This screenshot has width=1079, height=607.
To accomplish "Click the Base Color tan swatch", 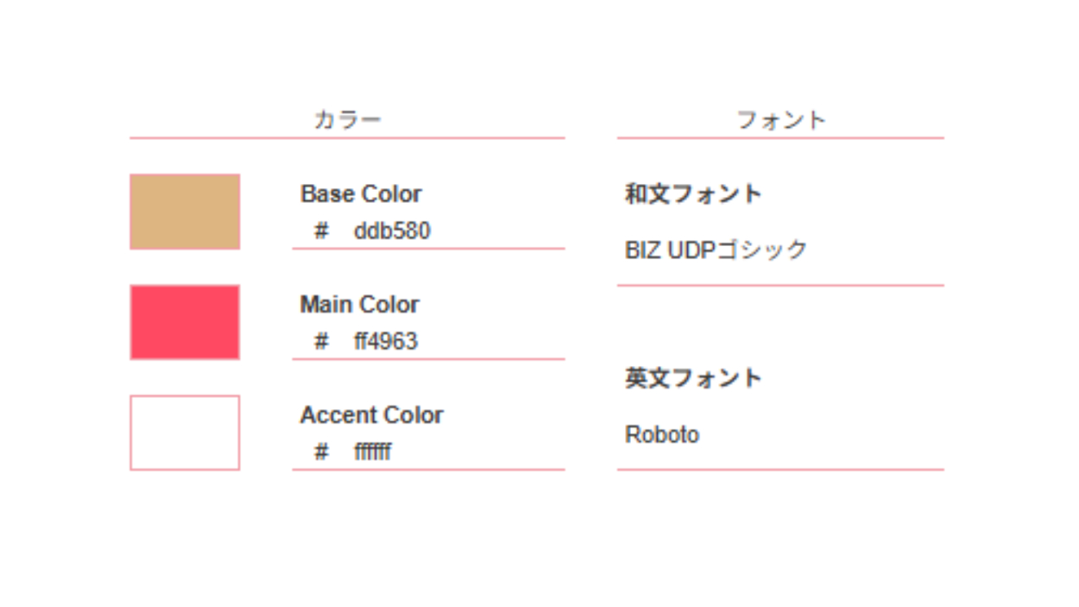I will point(185,212).
